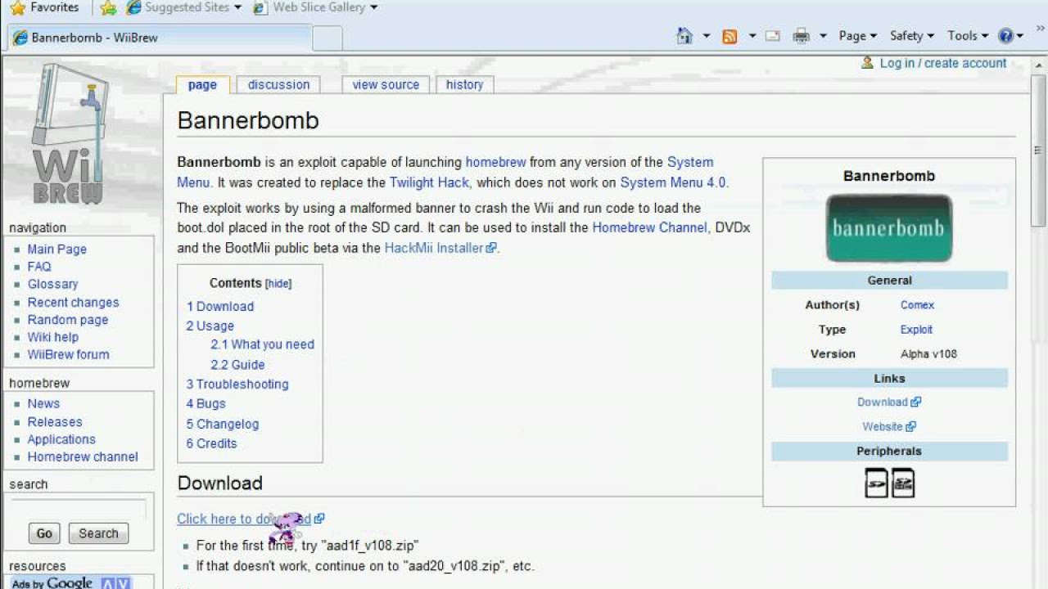Viewport: 1048px width, 589px height.
Task: Jump to 5 Changelog in contents
Action: pyautogui.click(x=222, y=424)
